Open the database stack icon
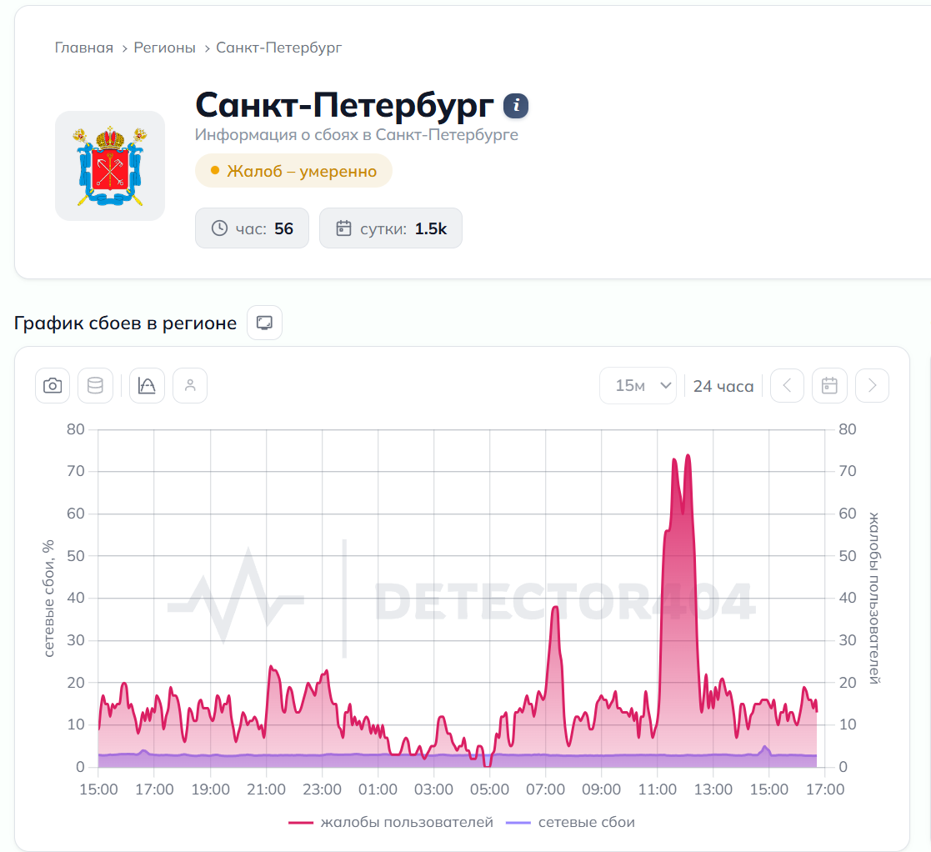The image size is (931, 852). [x=95, y=386]
